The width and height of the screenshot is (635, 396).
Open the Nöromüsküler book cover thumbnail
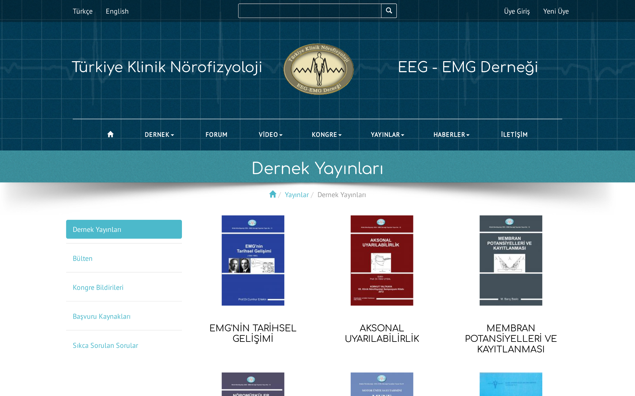pos(253,384)
